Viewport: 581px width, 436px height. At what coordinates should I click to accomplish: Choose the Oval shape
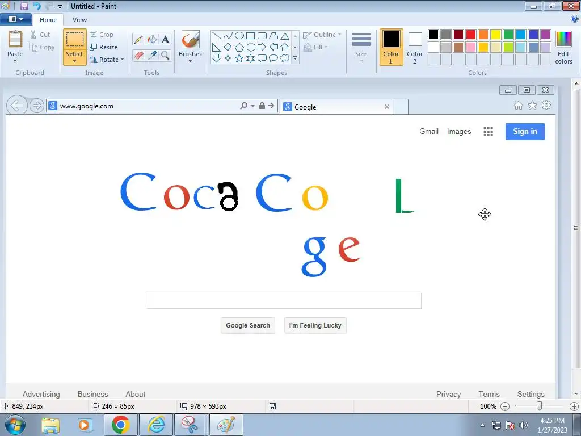click(x=239, y=36)
